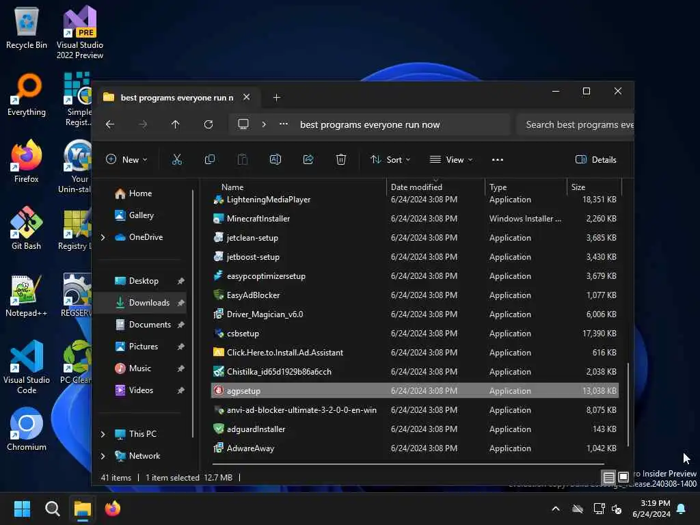Add a new Explorer tab
Image resolution: width=700 pixels, height=525 pixels.
(x=277, y=97)
